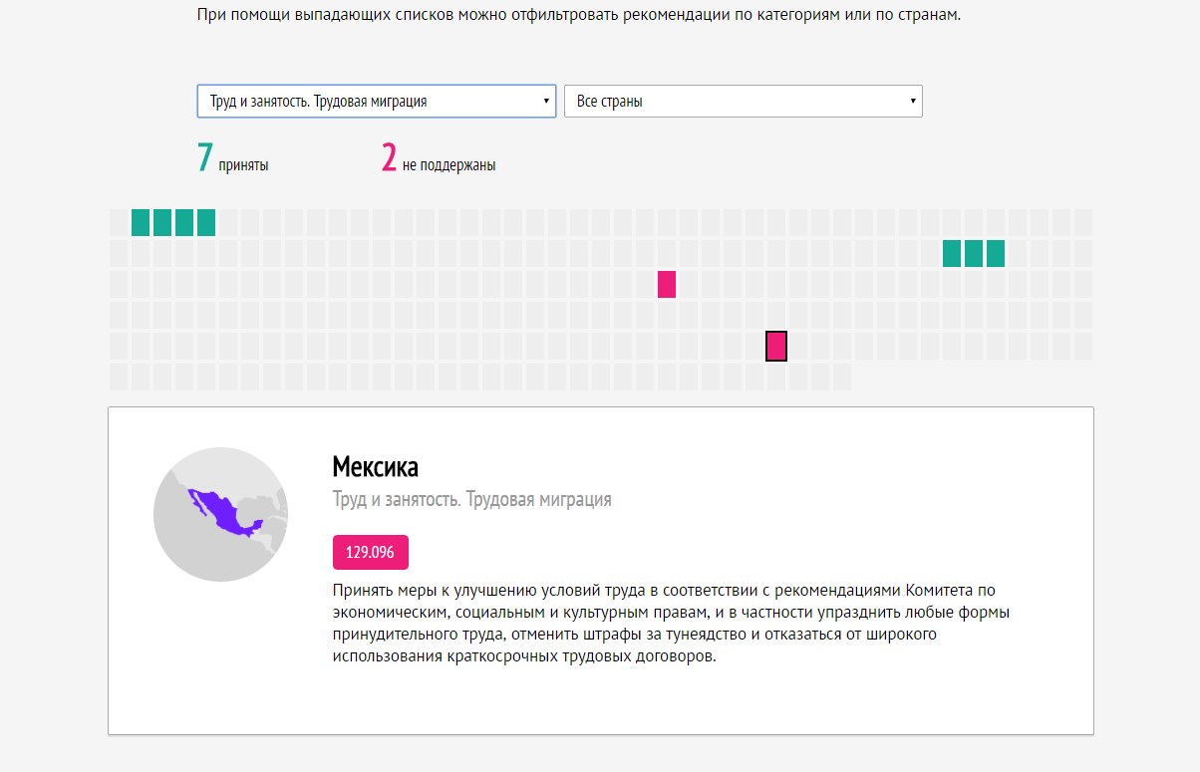Screen dimensions: 1200x772
Task: Click the gray category subtitle under 'Мексика'
Action: coord(471,499)
